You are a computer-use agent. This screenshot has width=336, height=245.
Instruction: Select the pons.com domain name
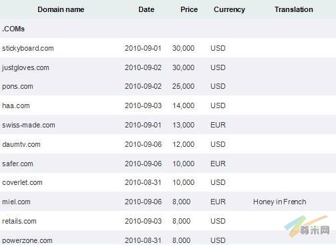(x=17, y=86)
